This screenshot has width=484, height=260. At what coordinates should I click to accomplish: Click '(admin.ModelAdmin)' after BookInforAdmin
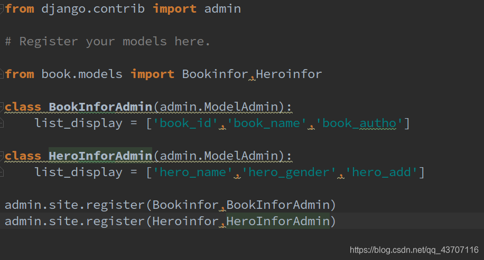219,107
